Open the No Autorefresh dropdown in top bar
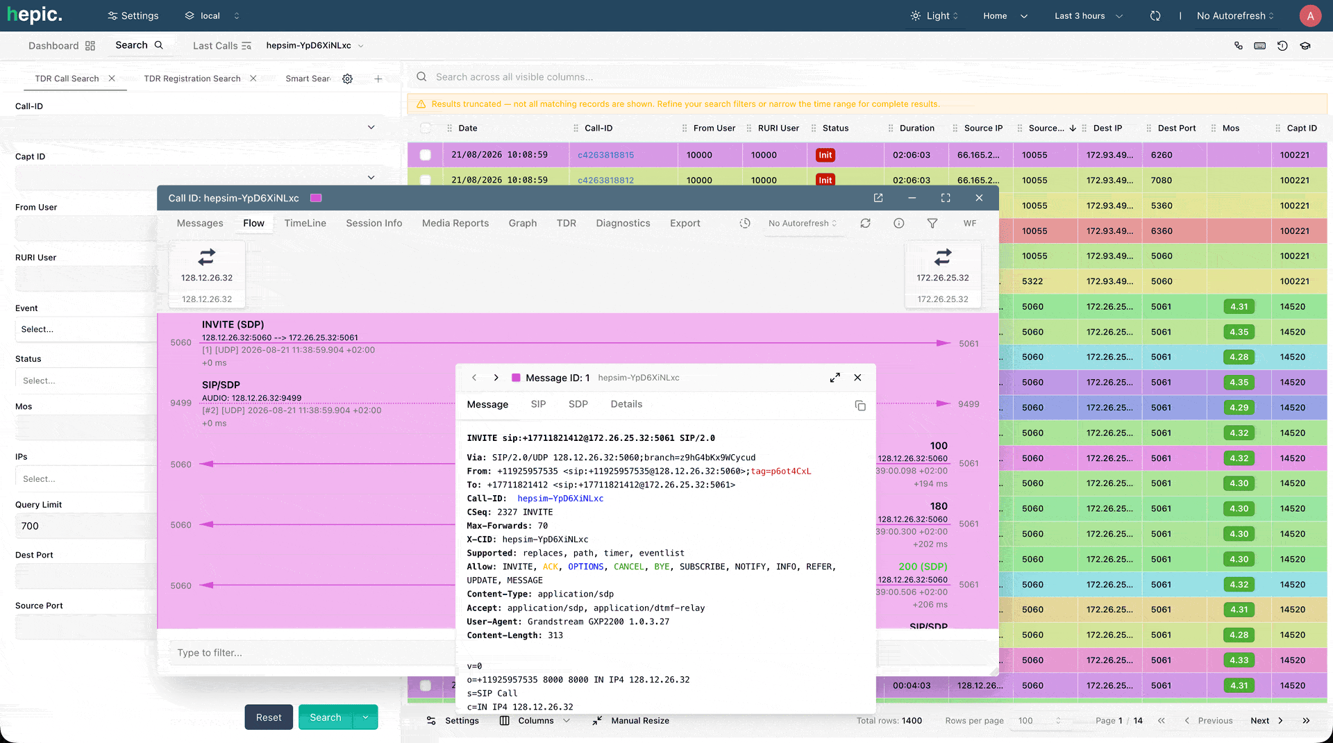This screenshot has height=743, width=1333. (1235, 15)
